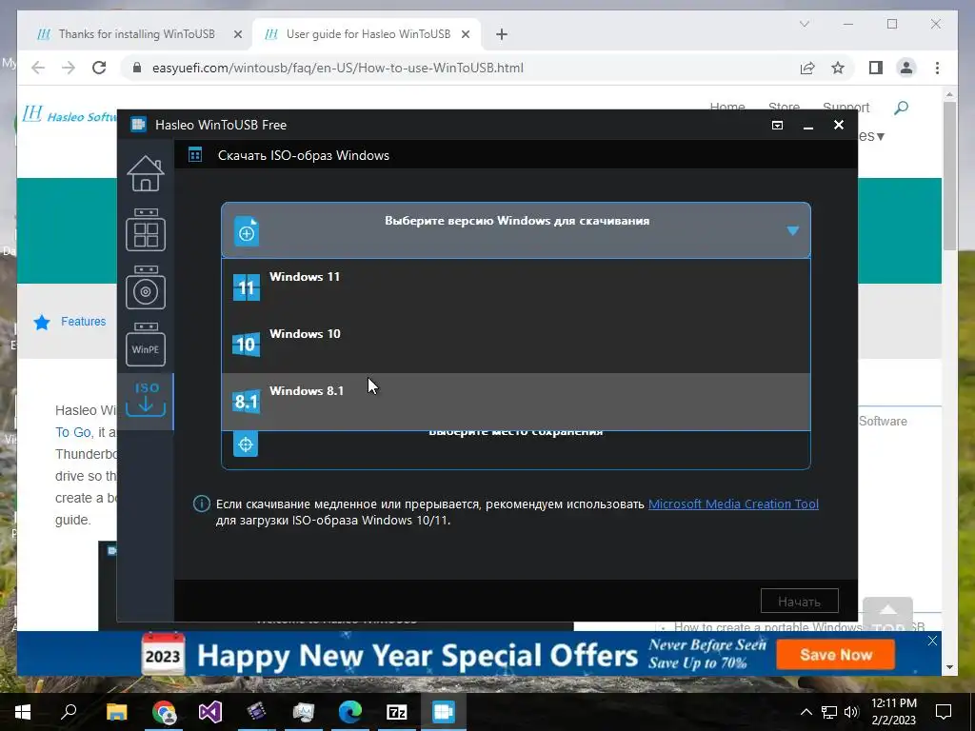Open Features link on Hasleo webpage
The image size is (975, 731).
pos(84,322)
